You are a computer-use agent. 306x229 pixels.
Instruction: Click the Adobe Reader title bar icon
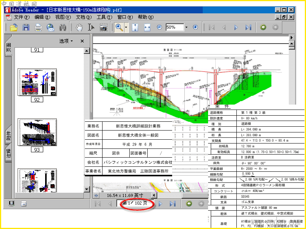(x=8, y=10)
